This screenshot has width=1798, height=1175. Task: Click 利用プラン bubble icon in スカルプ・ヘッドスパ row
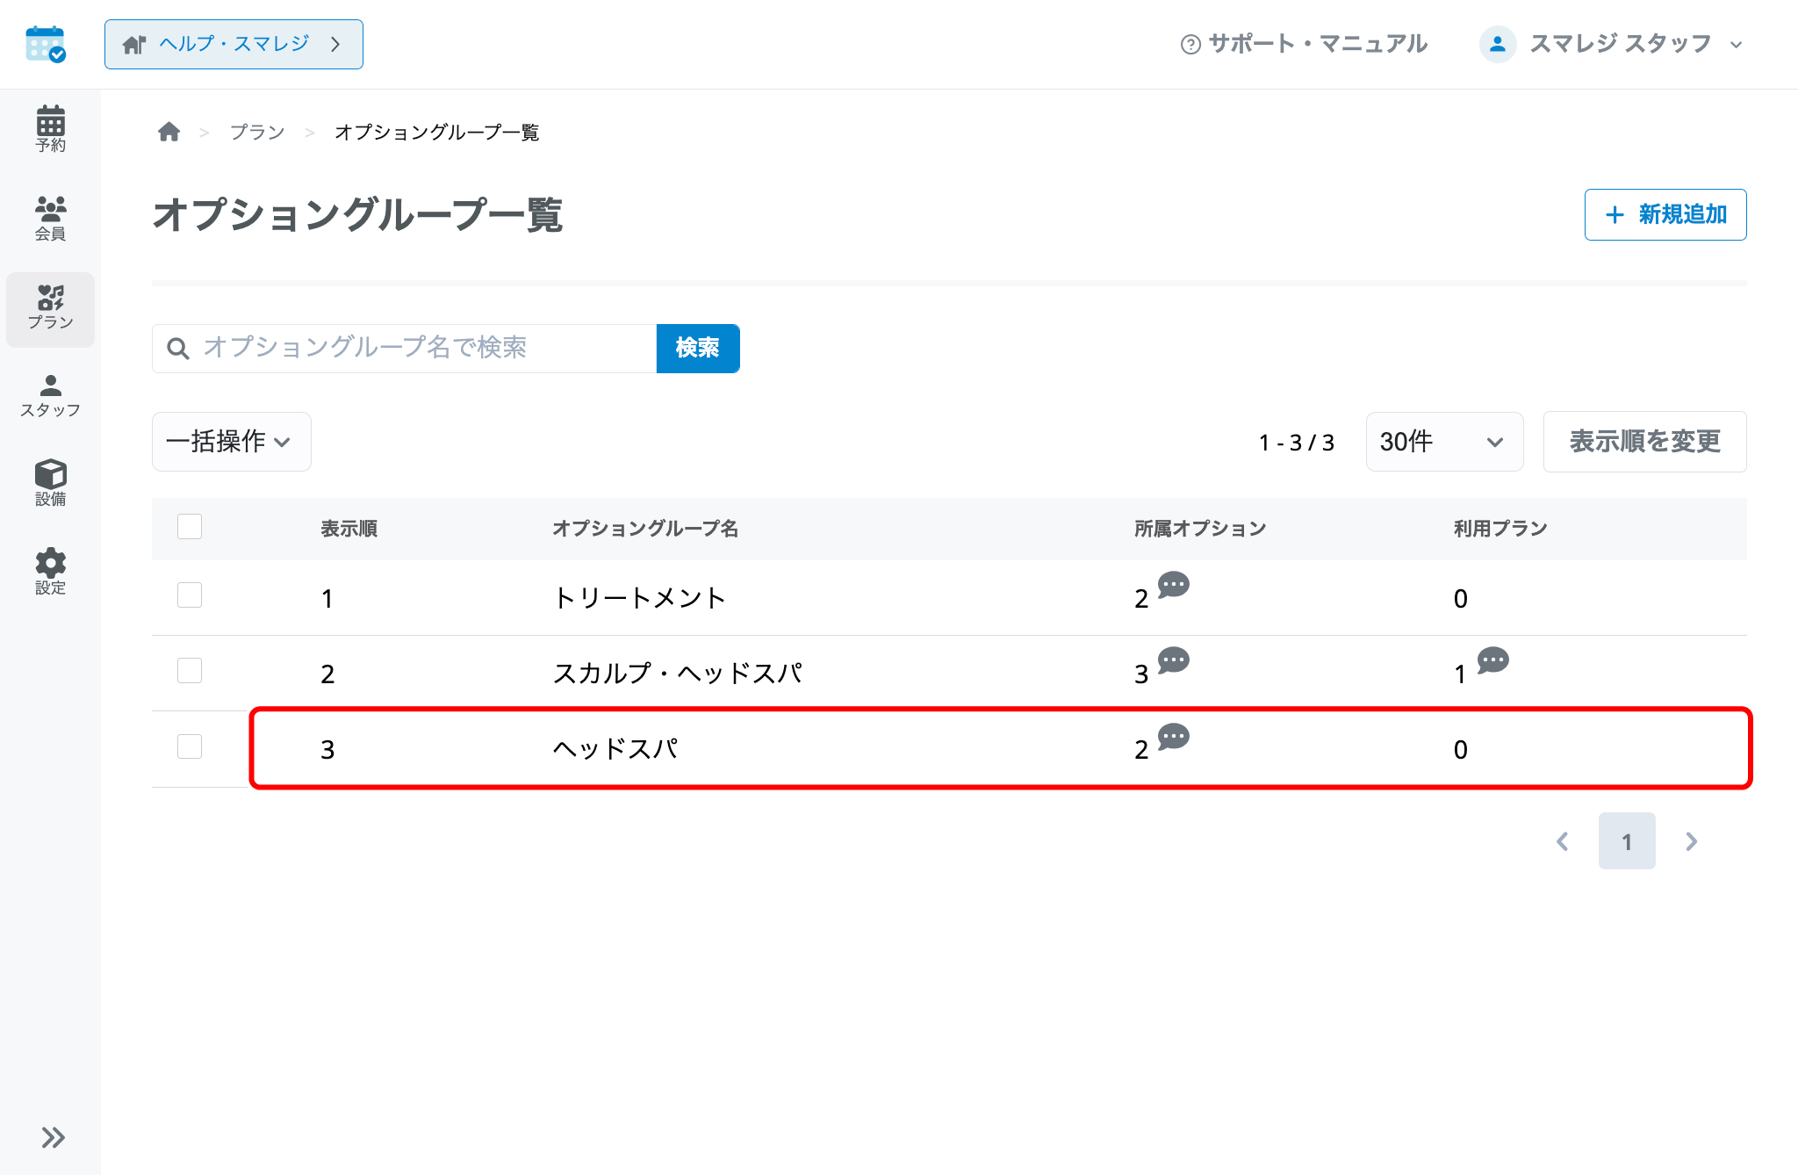[x=1492, y=660]
